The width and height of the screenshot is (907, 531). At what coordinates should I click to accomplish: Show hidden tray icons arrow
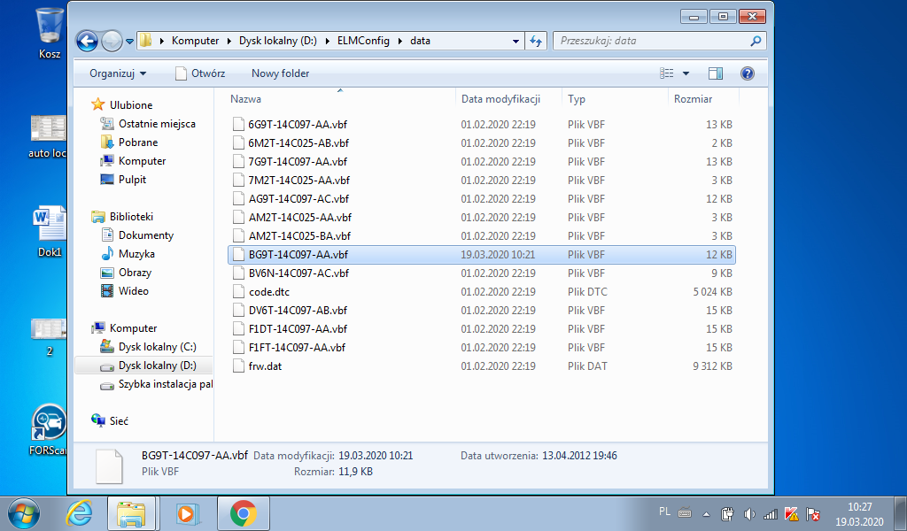[x=706, y=513]
